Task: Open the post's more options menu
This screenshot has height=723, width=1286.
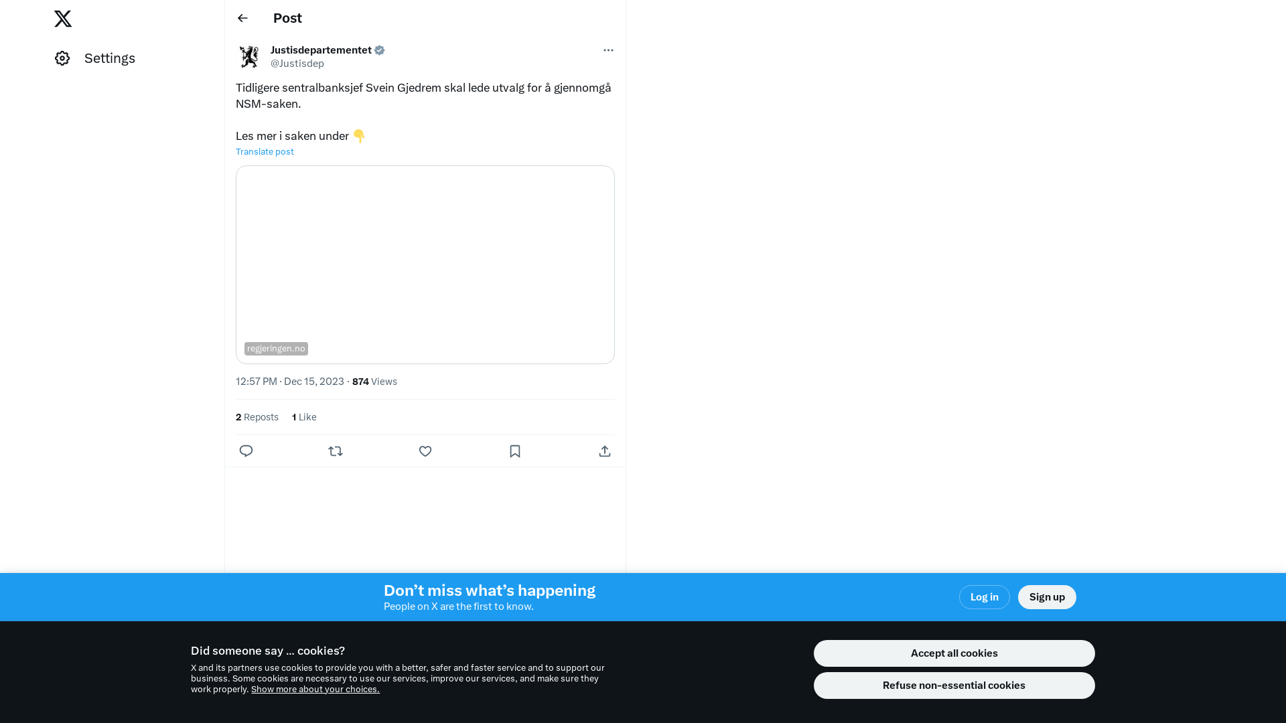Action: [608, 50]
